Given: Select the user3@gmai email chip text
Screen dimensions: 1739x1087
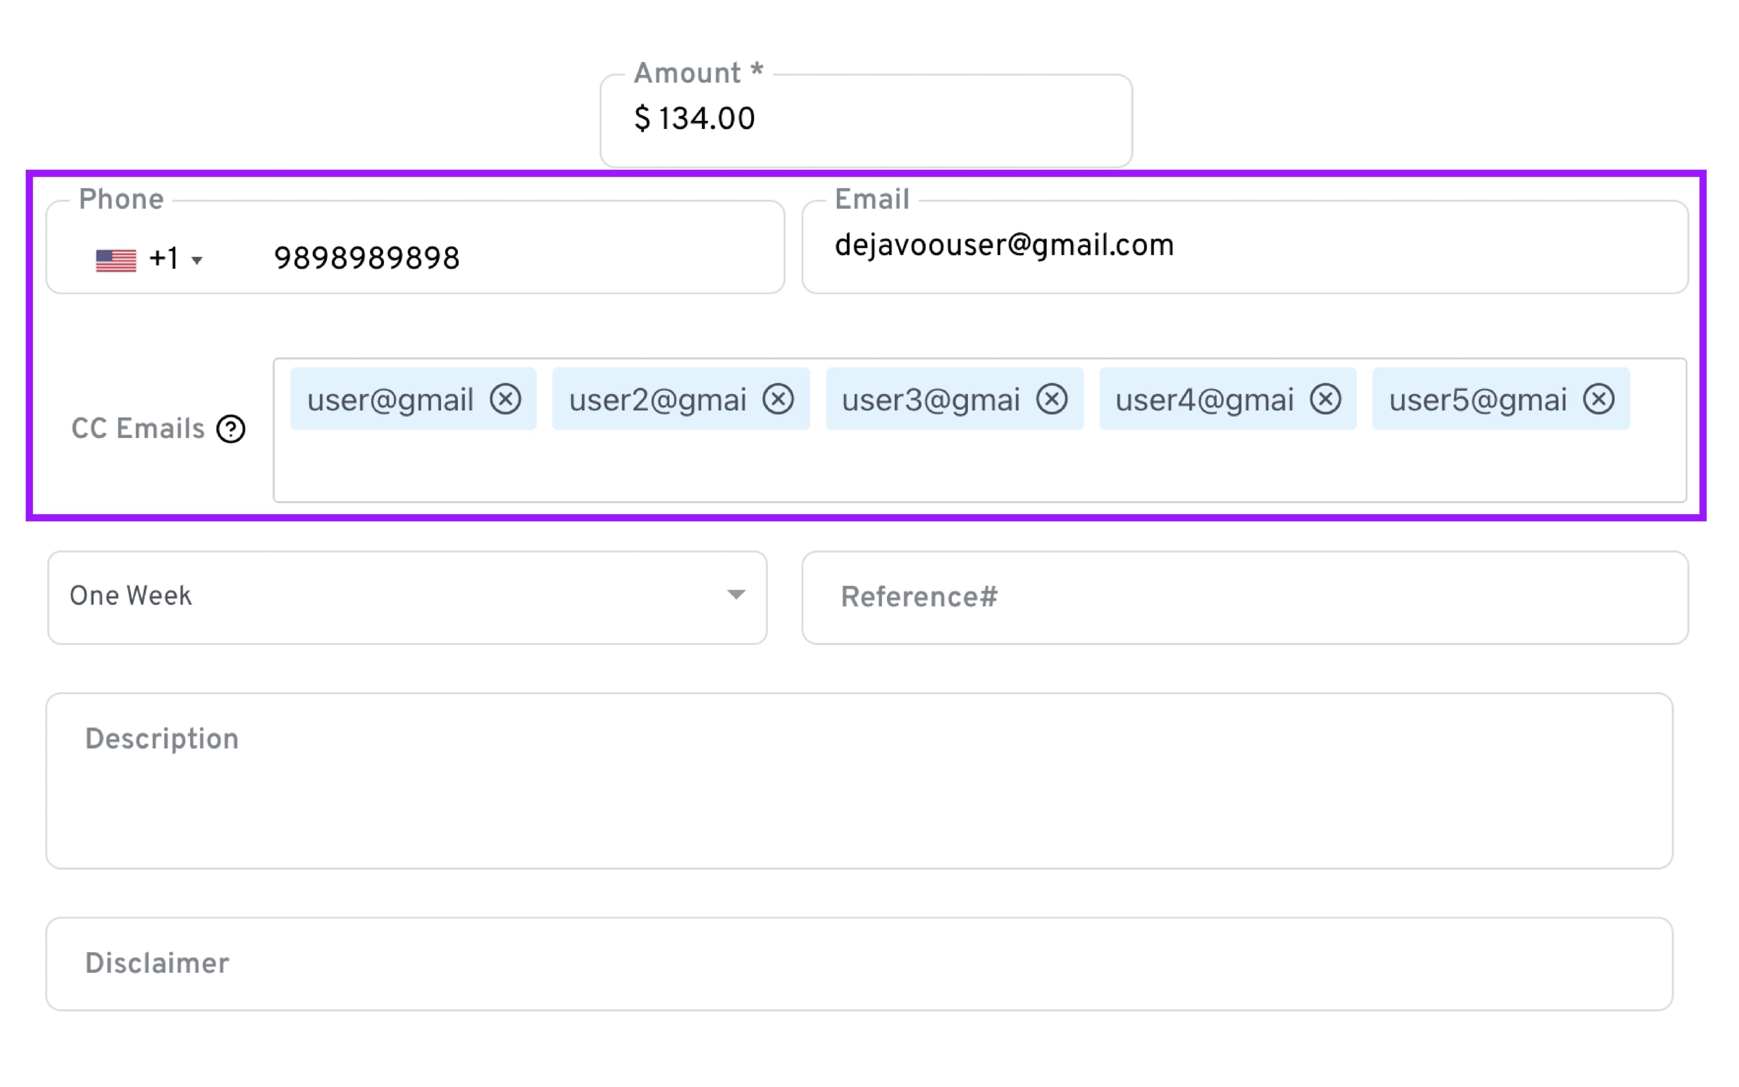Looking at the screenshot, I should (x=931, y=400).
